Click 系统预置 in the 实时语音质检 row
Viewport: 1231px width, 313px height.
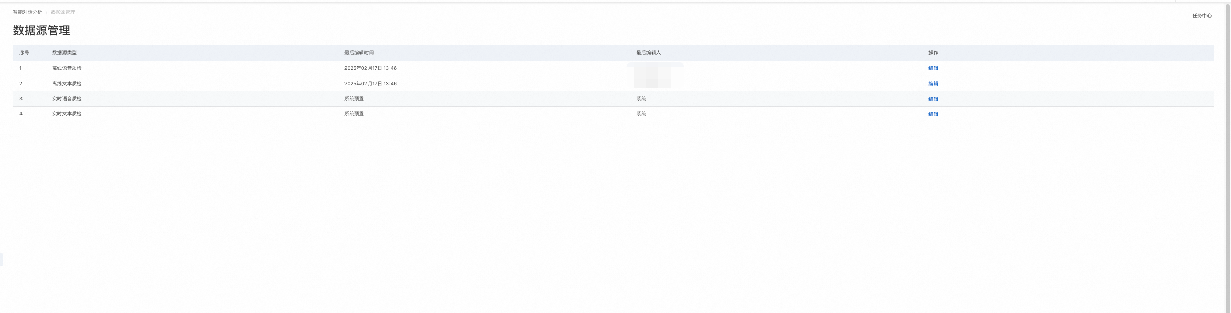(354, 99)
